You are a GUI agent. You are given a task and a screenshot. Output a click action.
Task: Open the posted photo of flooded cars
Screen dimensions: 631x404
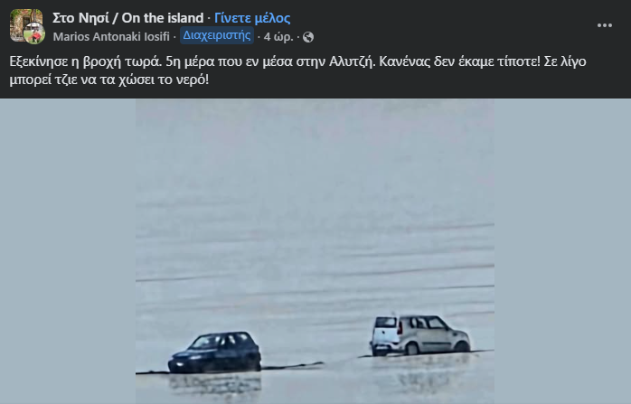pos(315,251)
